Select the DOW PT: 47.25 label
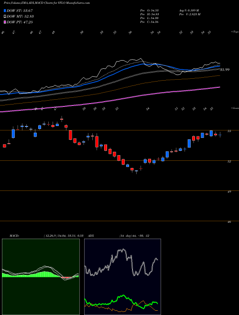Viewport: 239px width, 315px height. click(x=20, y=22)
